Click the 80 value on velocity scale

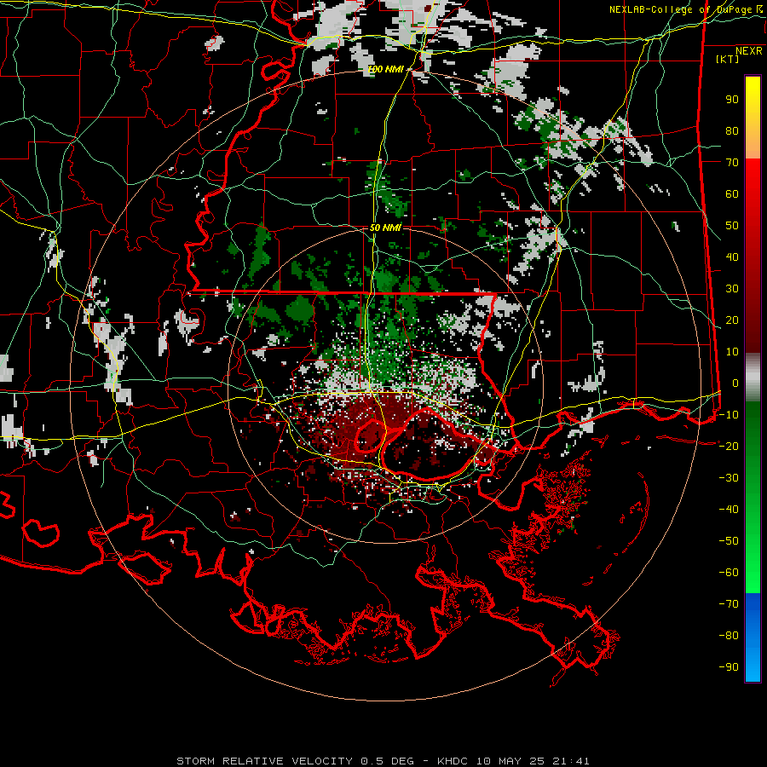[x=732, y=131]
